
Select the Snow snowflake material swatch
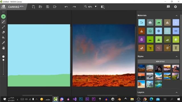159,31
